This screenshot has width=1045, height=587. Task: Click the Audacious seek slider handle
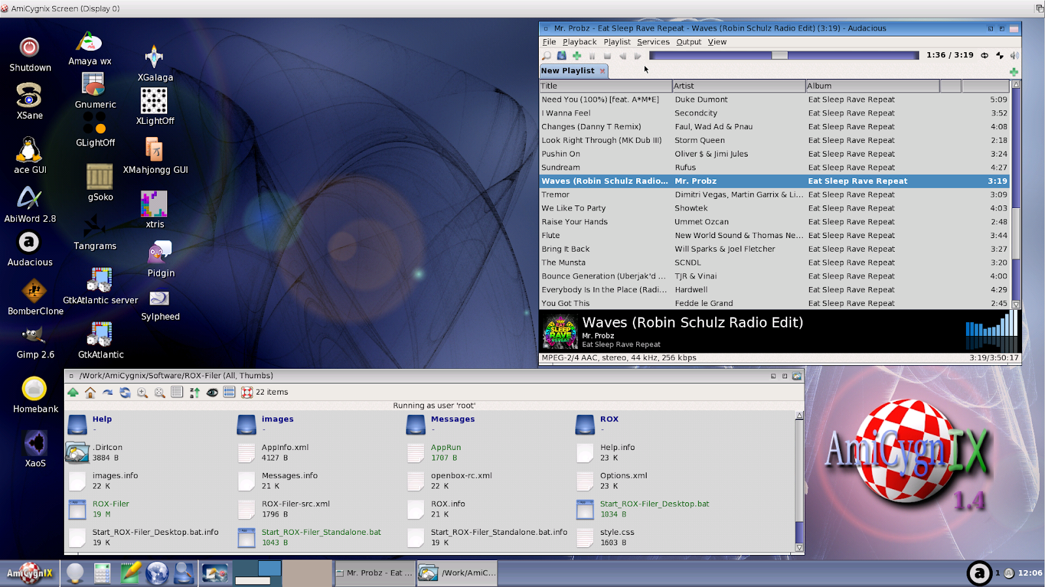pos(779,55)
